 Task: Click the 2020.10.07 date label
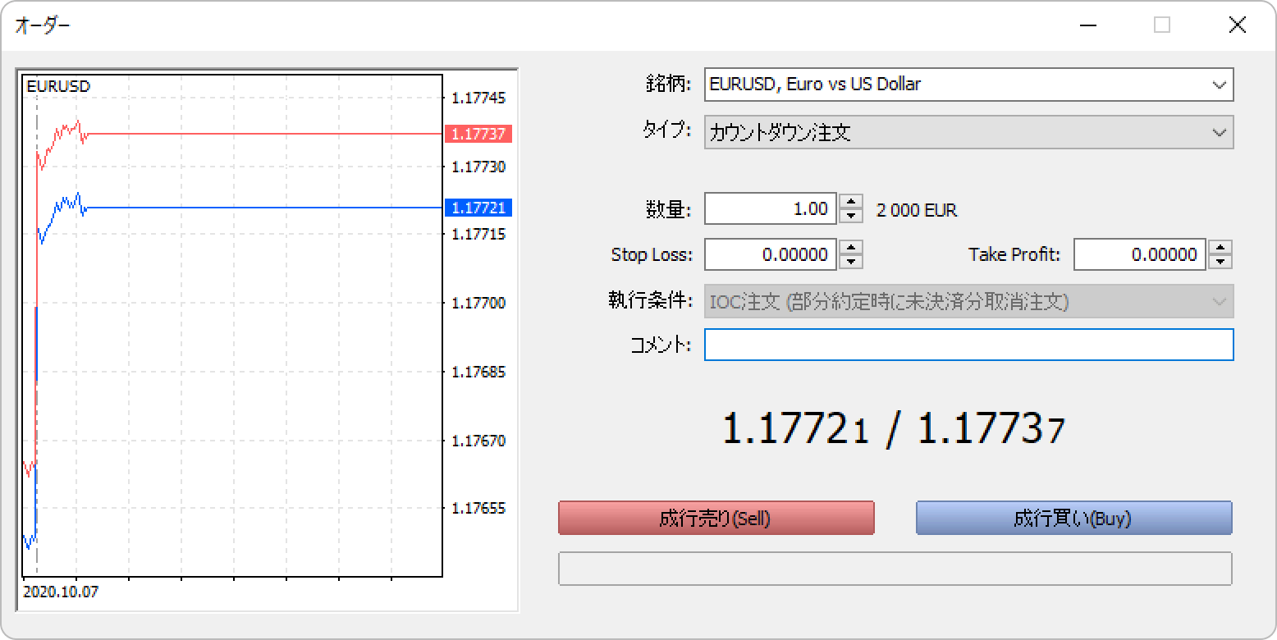tap(61, 592)
